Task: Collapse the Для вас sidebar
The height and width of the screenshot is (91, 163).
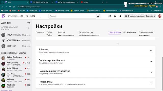Action: (x=29, y=23)
